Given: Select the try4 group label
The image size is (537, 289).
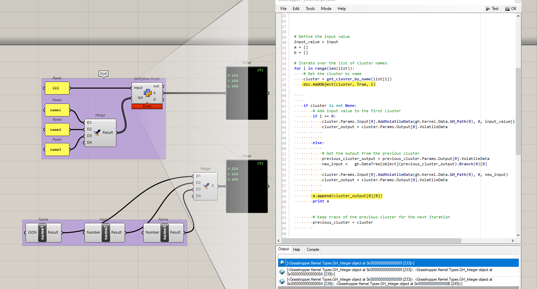Looking at the screenshot, I should tap(104, 73).
